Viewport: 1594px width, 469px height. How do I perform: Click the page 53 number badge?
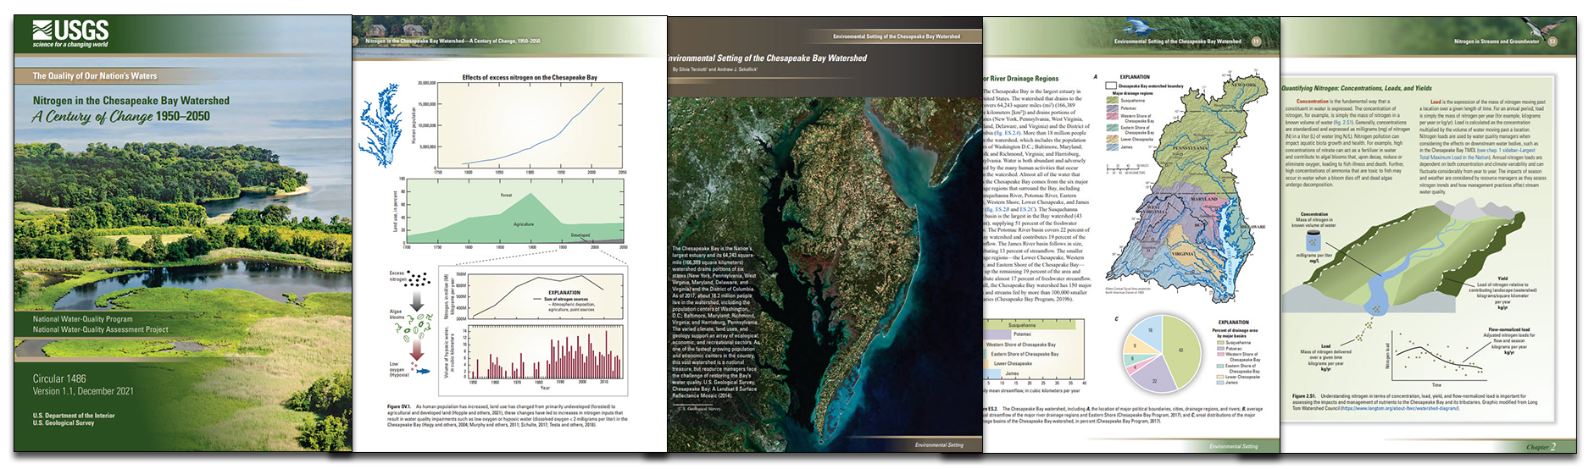point(1552,41)
